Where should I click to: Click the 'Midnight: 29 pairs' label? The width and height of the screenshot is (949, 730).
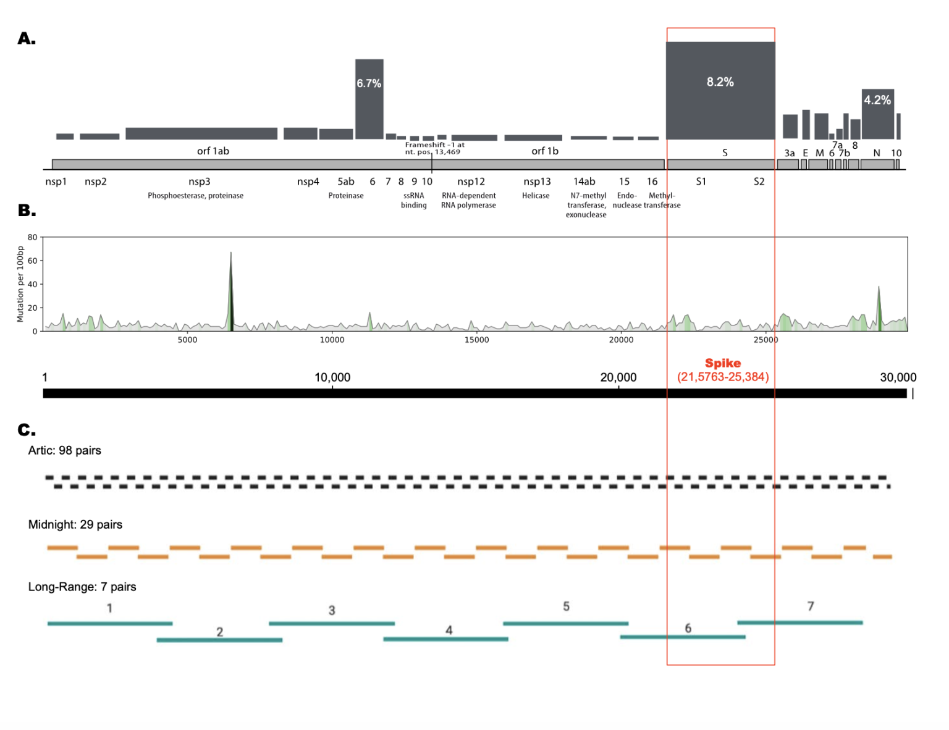[x=75, y=525]
